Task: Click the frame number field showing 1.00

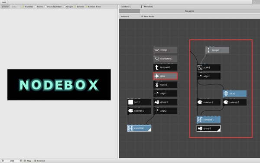Action: (x=12, y=161)
